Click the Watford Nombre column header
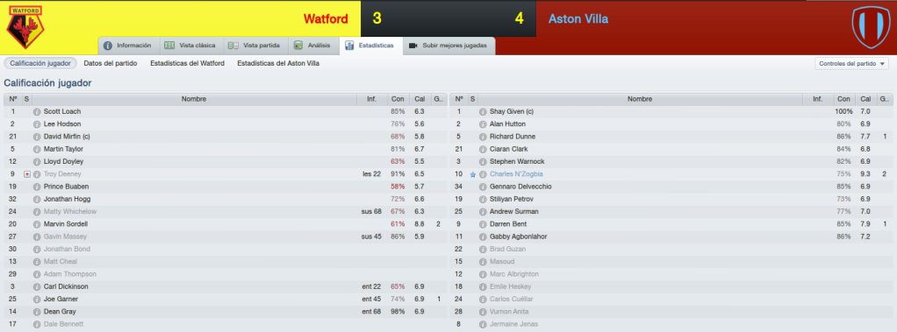Image resolution: width=897 pixels, height=332 pixels. [194, 99]
